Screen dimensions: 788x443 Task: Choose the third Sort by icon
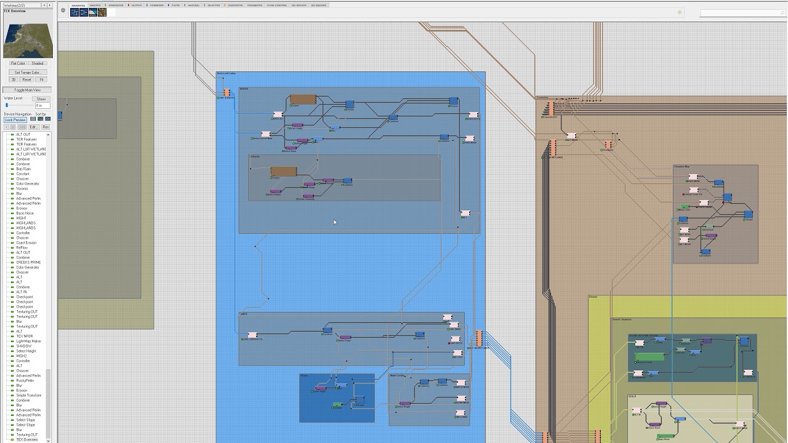tap(48, 119)
